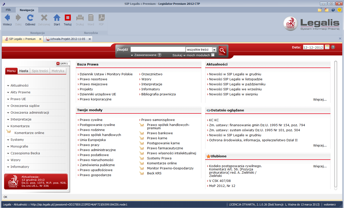The height and width of the screenshot is (208, 344).
Task: Expand Informatory menu section
Action: (x=18, y=167)
